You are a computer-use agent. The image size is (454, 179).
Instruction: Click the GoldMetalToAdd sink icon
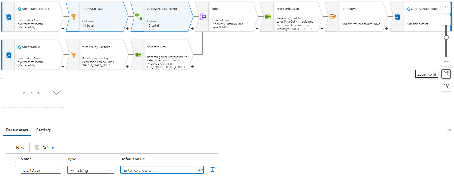397,17
